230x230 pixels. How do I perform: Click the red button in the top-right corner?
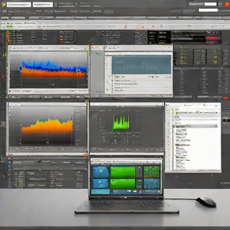coord(227,4)
